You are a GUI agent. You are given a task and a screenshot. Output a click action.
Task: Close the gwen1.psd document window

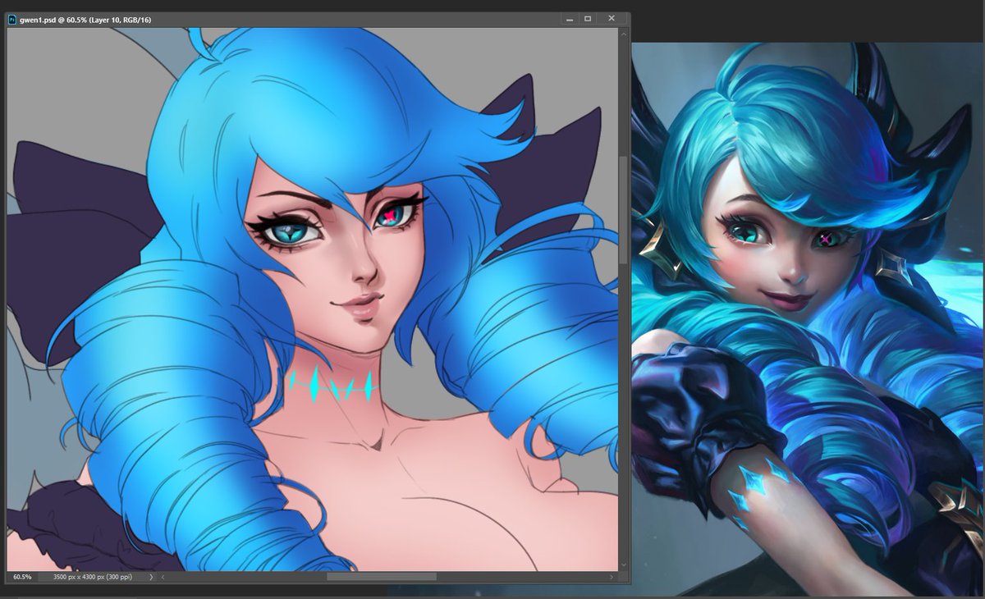(x=612, y=18)
